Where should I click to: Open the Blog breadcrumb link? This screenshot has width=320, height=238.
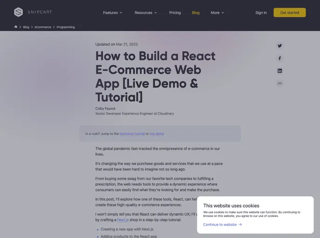coord(26,27)
